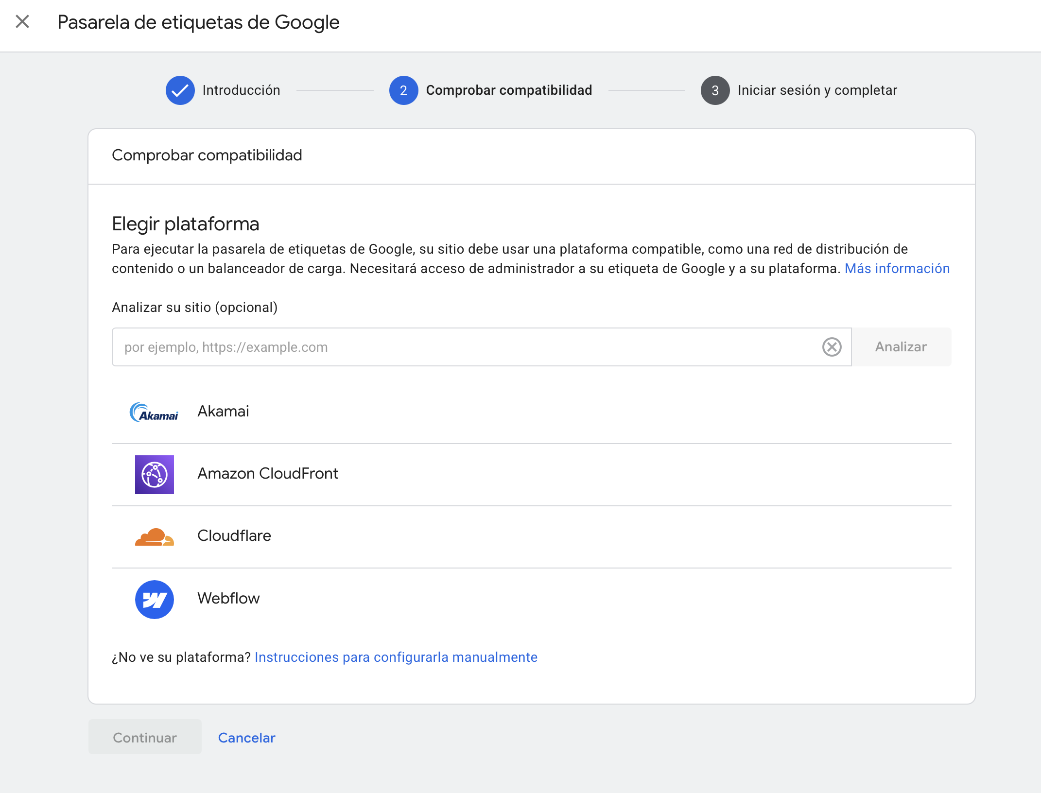Screen dimensions: 1041x793
Task: Open Instrucciones para configurarla manualmente link
Action: coord(396,657)
